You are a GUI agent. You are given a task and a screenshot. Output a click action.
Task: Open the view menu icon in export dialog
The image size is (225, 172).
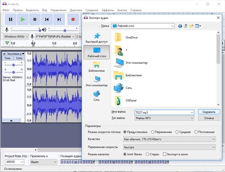pyautogui.click(x=198, y=26)
